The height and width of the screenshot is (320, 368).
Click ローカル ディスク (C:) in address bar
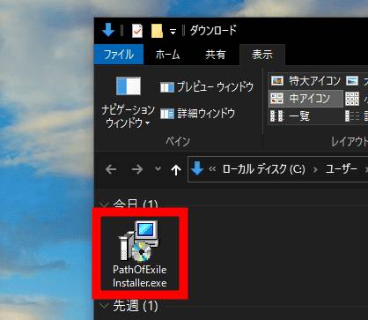264,169
